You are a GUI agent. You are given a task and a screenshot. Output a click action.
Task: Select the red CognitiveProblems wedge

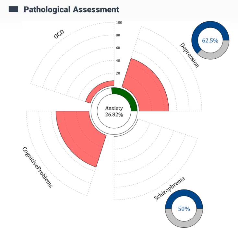[79, 133]
